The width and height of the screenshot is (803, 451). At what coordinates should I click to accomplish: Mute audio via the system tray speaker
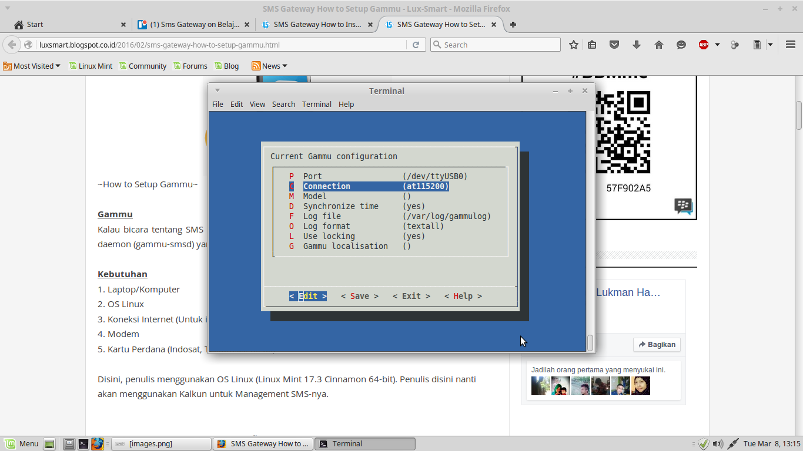click(x=718, y=443)
